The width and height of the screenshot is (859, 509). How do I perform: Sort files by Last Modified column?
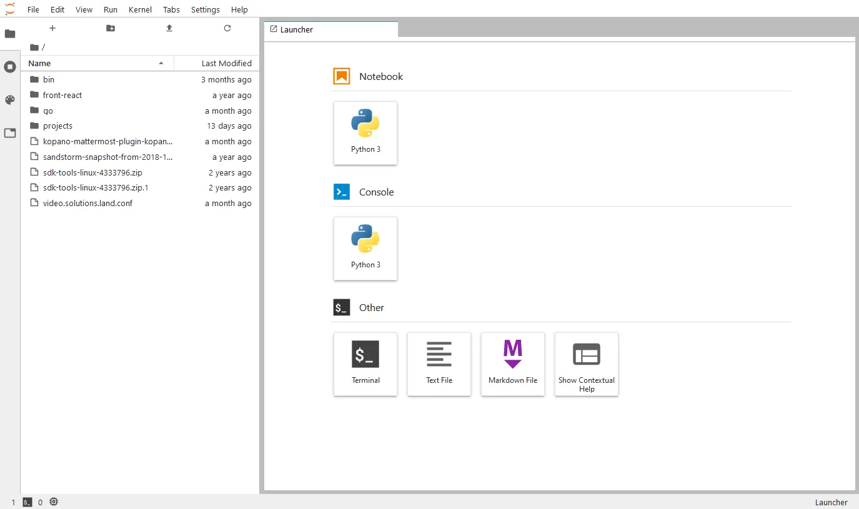[217, 63]
